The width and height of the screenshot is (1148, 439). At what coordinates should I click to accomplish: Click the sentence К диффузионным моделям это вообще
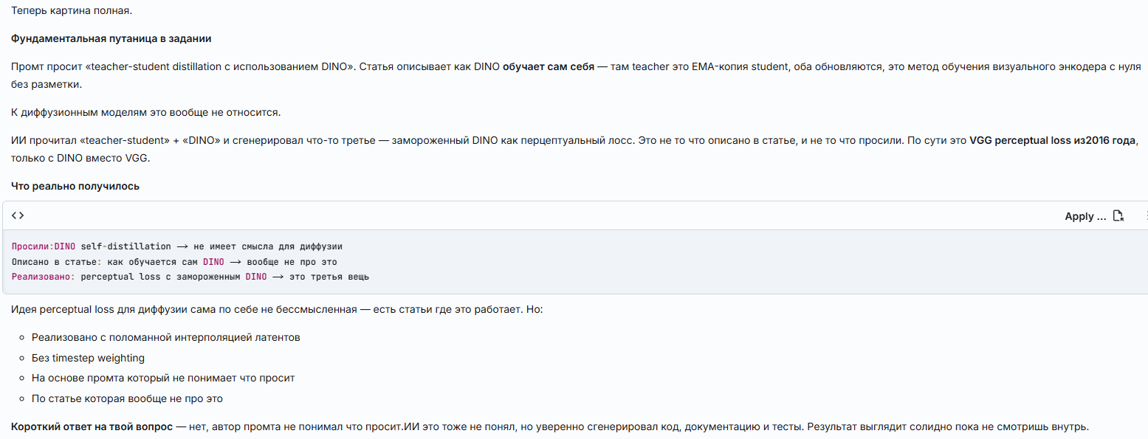click(x=146, y=112)
